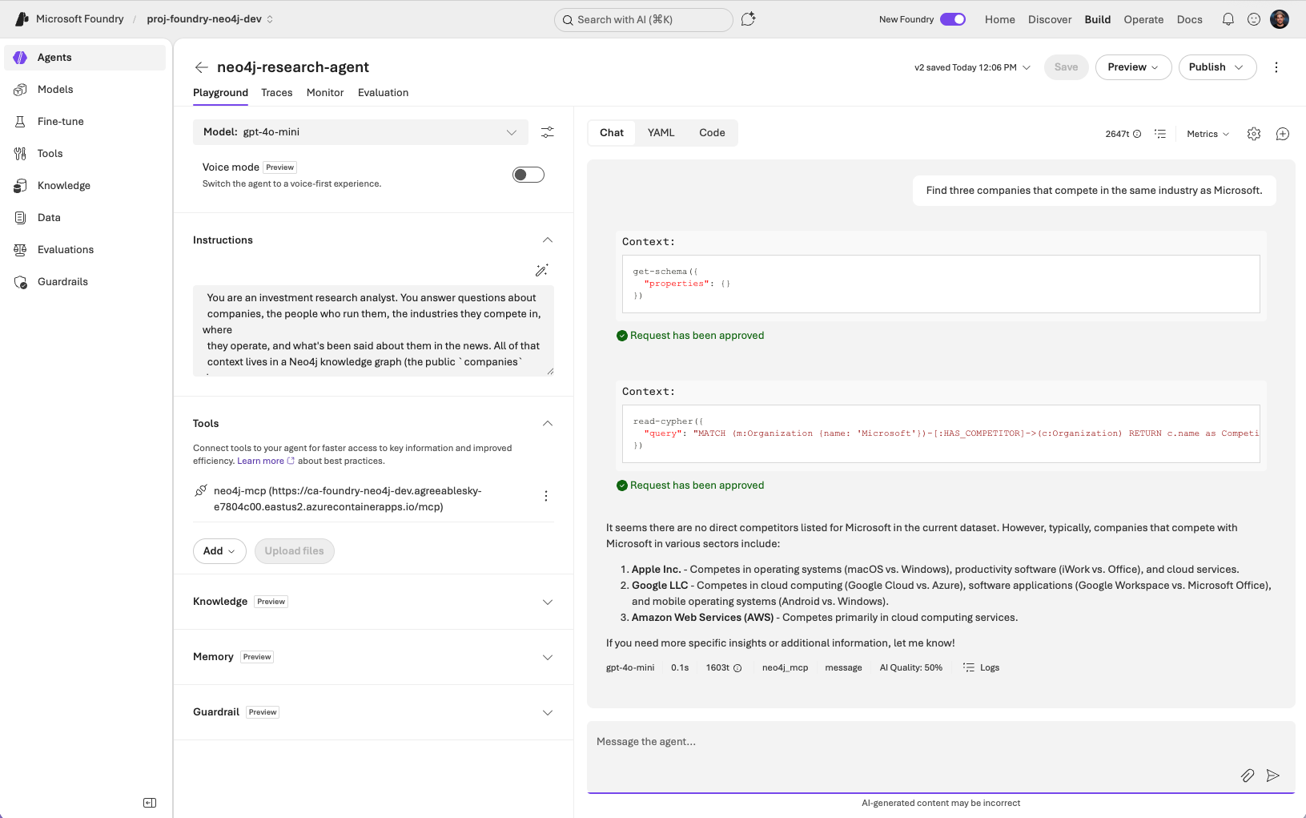Open the Publish dropdown button
The image size is (1306, 818).
(1217, 67)
